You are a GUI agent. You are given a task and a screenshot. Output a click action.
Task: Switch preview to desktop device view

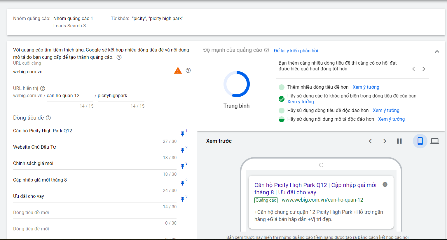pyautogui.click(x=435, y=141)
